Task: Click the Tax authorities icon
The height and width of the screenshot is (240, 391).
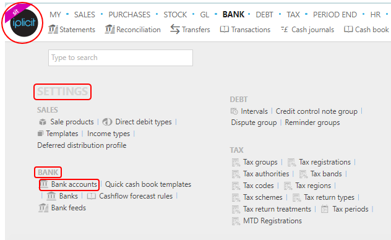Action: 236,174
